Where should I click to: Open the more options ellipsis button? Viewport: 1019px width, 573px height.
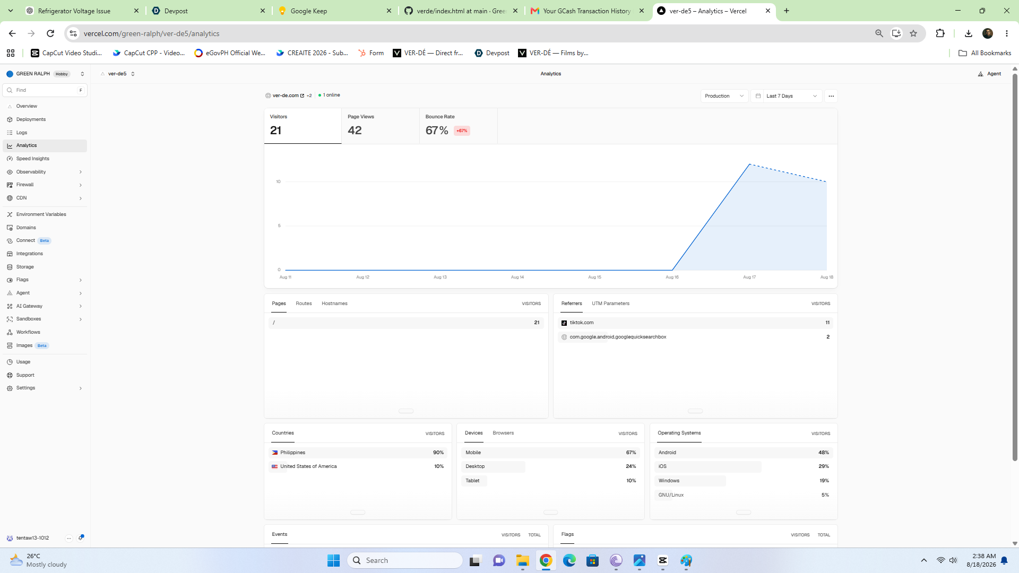(831, 96)
